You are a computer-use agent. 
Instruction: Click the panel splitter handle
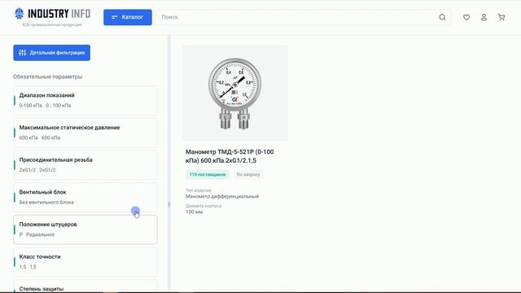click(x=169, y=204)
